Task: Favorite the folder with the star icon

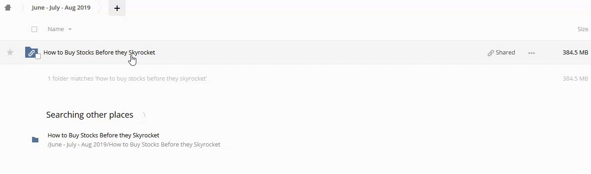Action: 10,53
